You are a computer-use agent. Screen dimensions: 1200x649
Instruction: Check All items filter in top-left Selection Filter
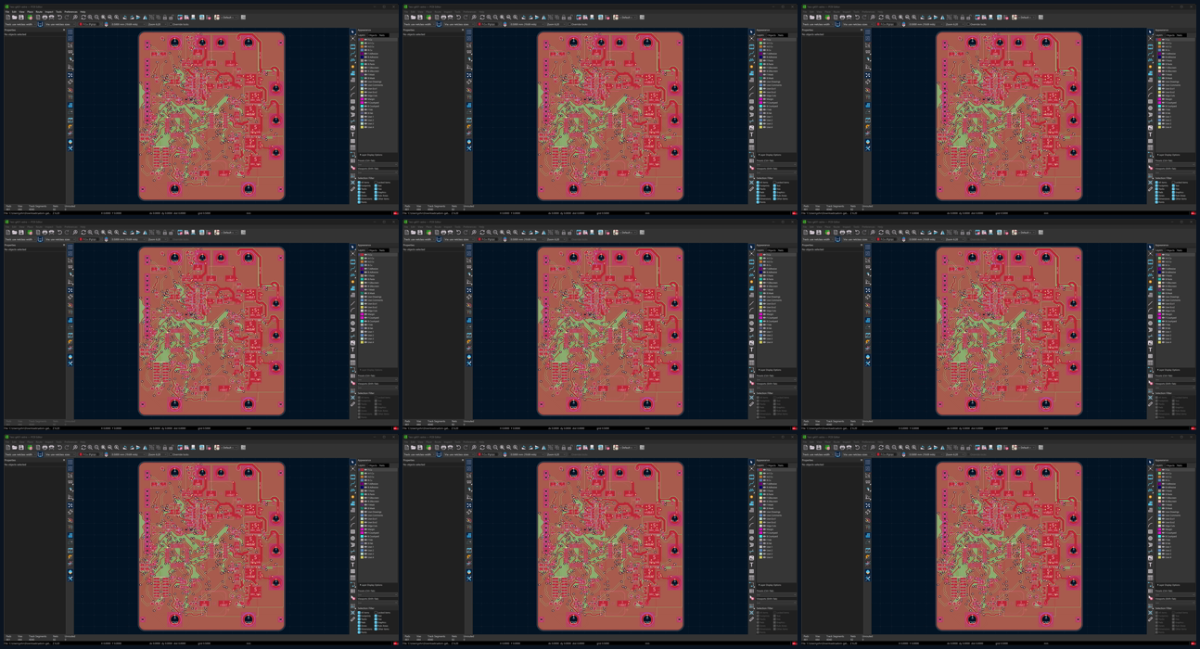[359, 183]
